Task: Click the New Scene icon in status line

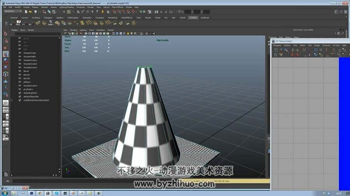Action: click(26, 12)
